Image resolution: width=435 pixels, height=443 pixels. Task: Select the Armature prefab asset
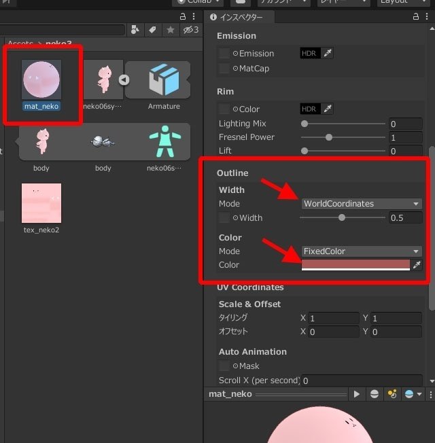pyautogui.click(x=164, y=84)
